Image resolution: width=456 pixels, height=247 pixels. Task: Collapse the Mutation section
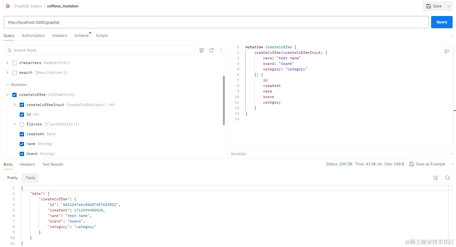7,85
